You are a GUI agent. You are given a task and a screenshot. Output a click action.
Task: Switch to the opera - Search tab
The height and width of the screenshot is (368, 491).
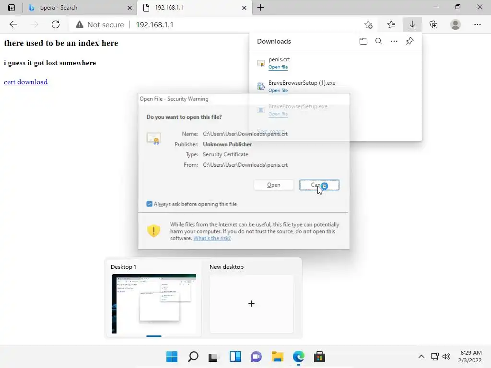point(80,8)
